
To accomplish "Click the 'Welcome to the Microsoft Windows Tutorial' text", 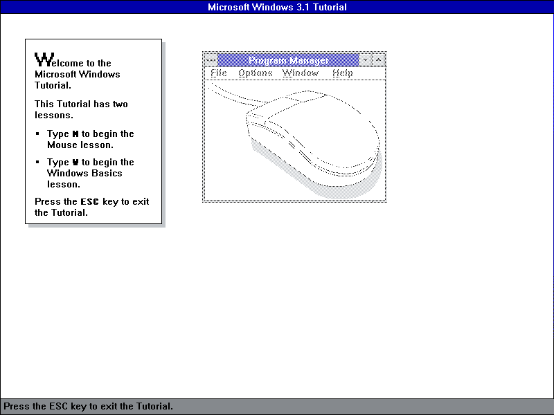I will [x=78, y=71].
